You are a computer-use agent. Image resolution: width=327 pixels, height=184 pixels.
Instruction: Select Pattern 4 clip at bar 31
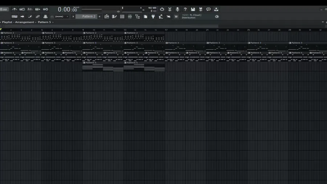318,56
